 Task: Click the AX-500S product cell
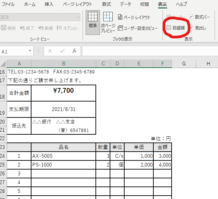click(64, 156)
